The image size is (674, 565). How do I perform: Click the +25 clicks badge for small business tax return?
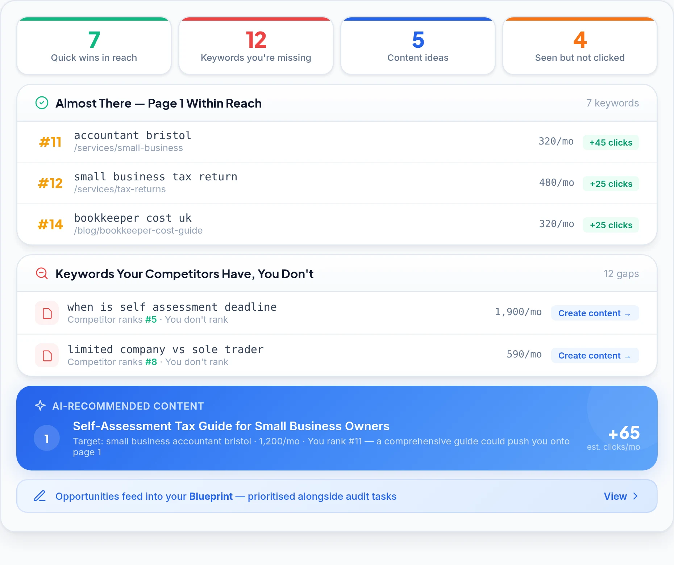tap(611, 184)
